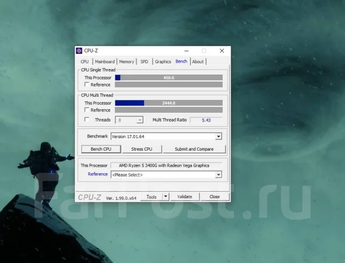Click the multi thread score bar 2444.8
The width and height of the screenshot is (345, 263).
click(x=169, y=103)
